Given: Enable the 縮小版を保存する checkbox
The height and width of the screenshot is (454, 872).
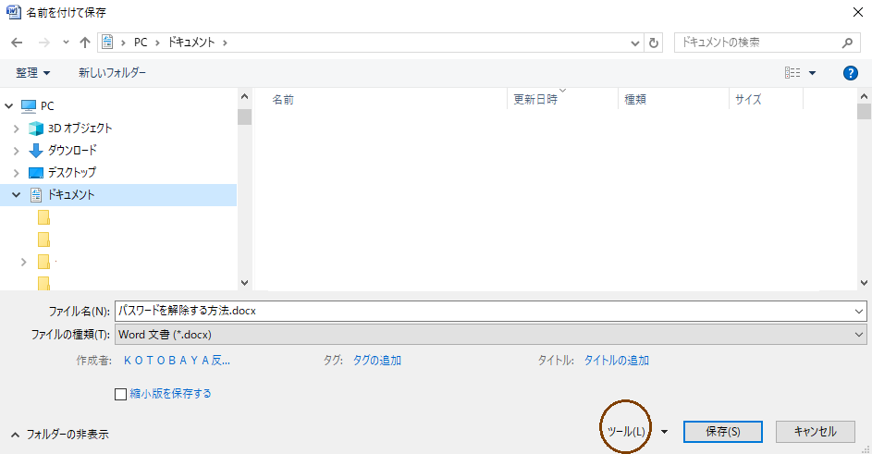Looking at the screenshot, I should [120, 394].
